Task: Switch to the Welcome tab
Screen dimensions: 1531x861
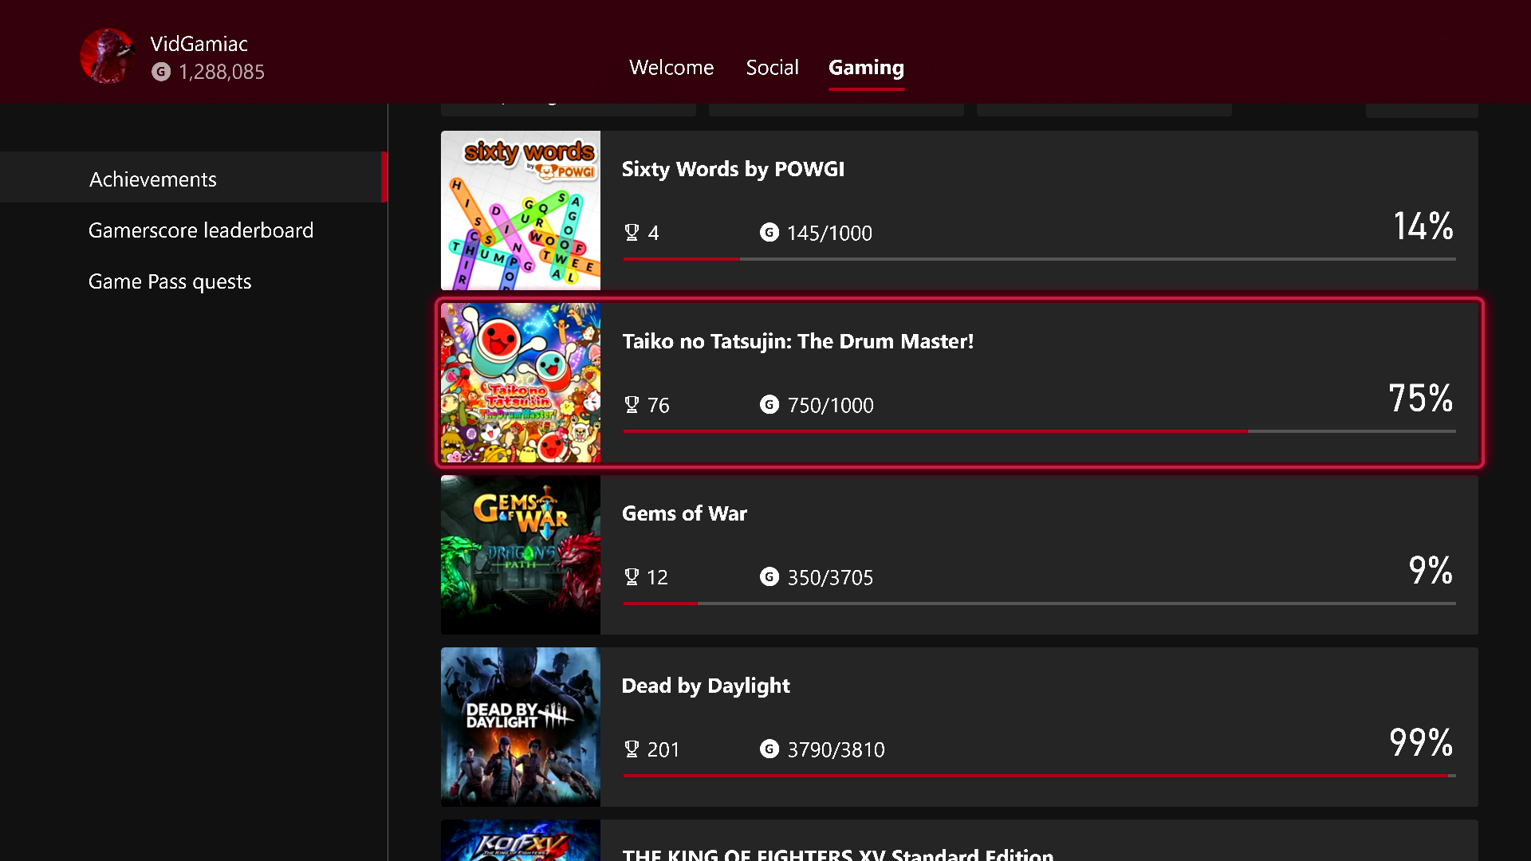Action: pyautogui.click(x=671, y=68)
